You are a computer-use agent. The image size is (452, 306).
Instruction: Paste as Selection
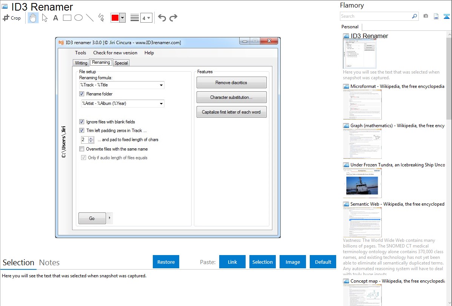[262, 262]
